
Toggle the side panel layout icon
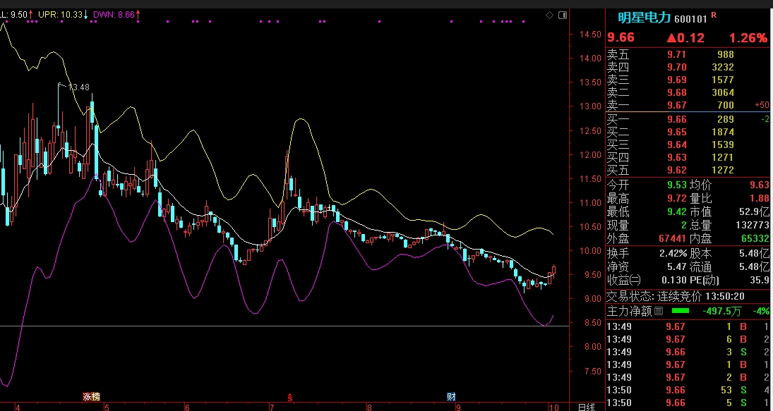[562, 15]
